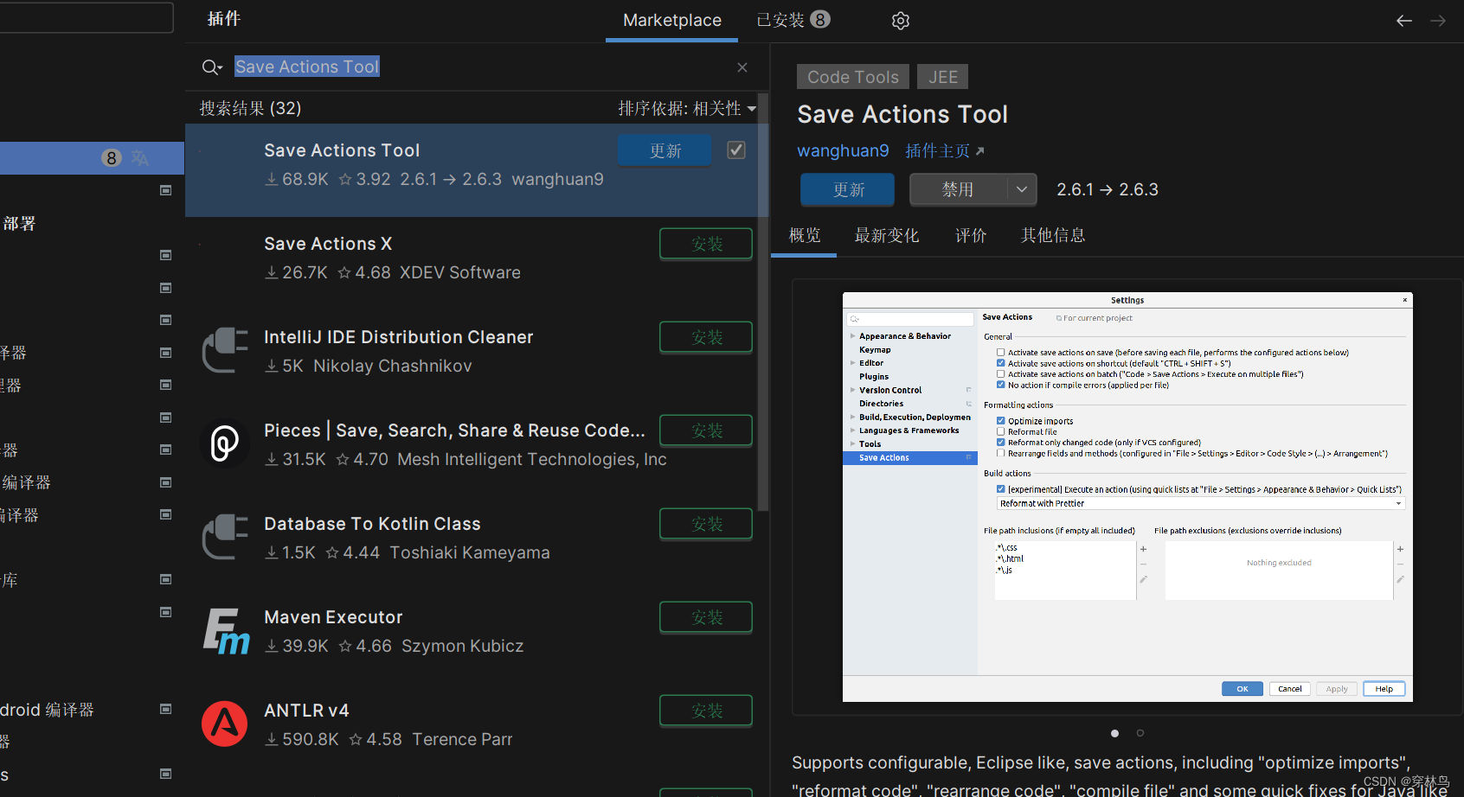Open plugin settings gear menu
The image size is (1464, 797).
901,21
